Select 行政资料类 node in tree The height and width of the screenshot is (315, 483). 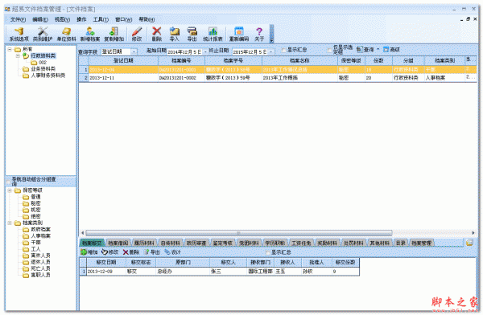point(43,55)
